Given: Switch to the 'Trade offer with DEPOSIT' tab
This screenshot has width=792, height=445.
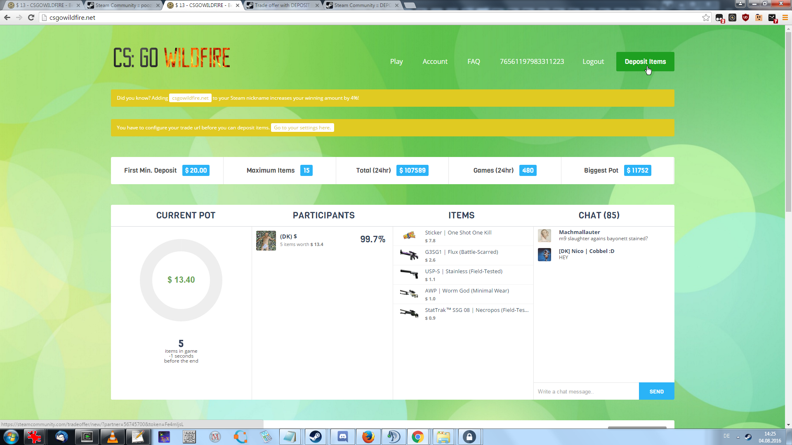Looking at the screenshot, I should 282,5.
